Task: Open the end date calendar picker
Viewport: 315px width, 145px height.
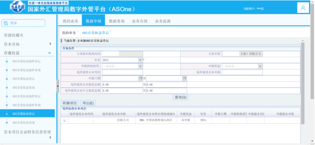Action: (184, 79)
